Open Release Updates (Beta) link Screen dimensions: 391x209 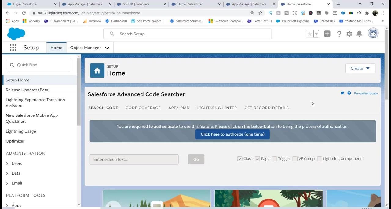pos(27,90)
